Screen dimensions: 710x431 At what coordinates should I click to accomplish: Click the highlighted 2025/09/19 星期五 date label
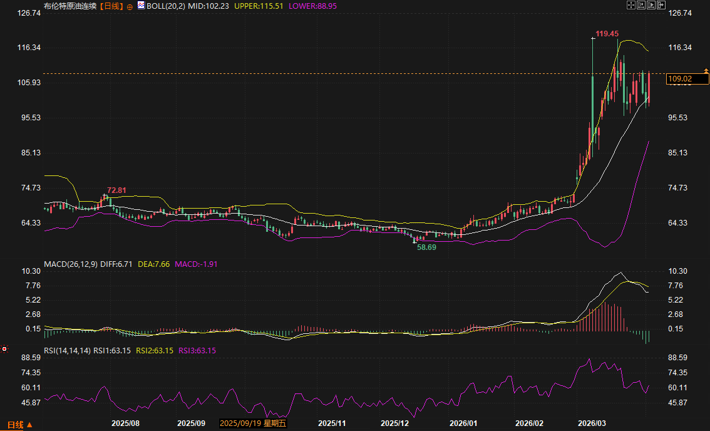pos(253,423)
